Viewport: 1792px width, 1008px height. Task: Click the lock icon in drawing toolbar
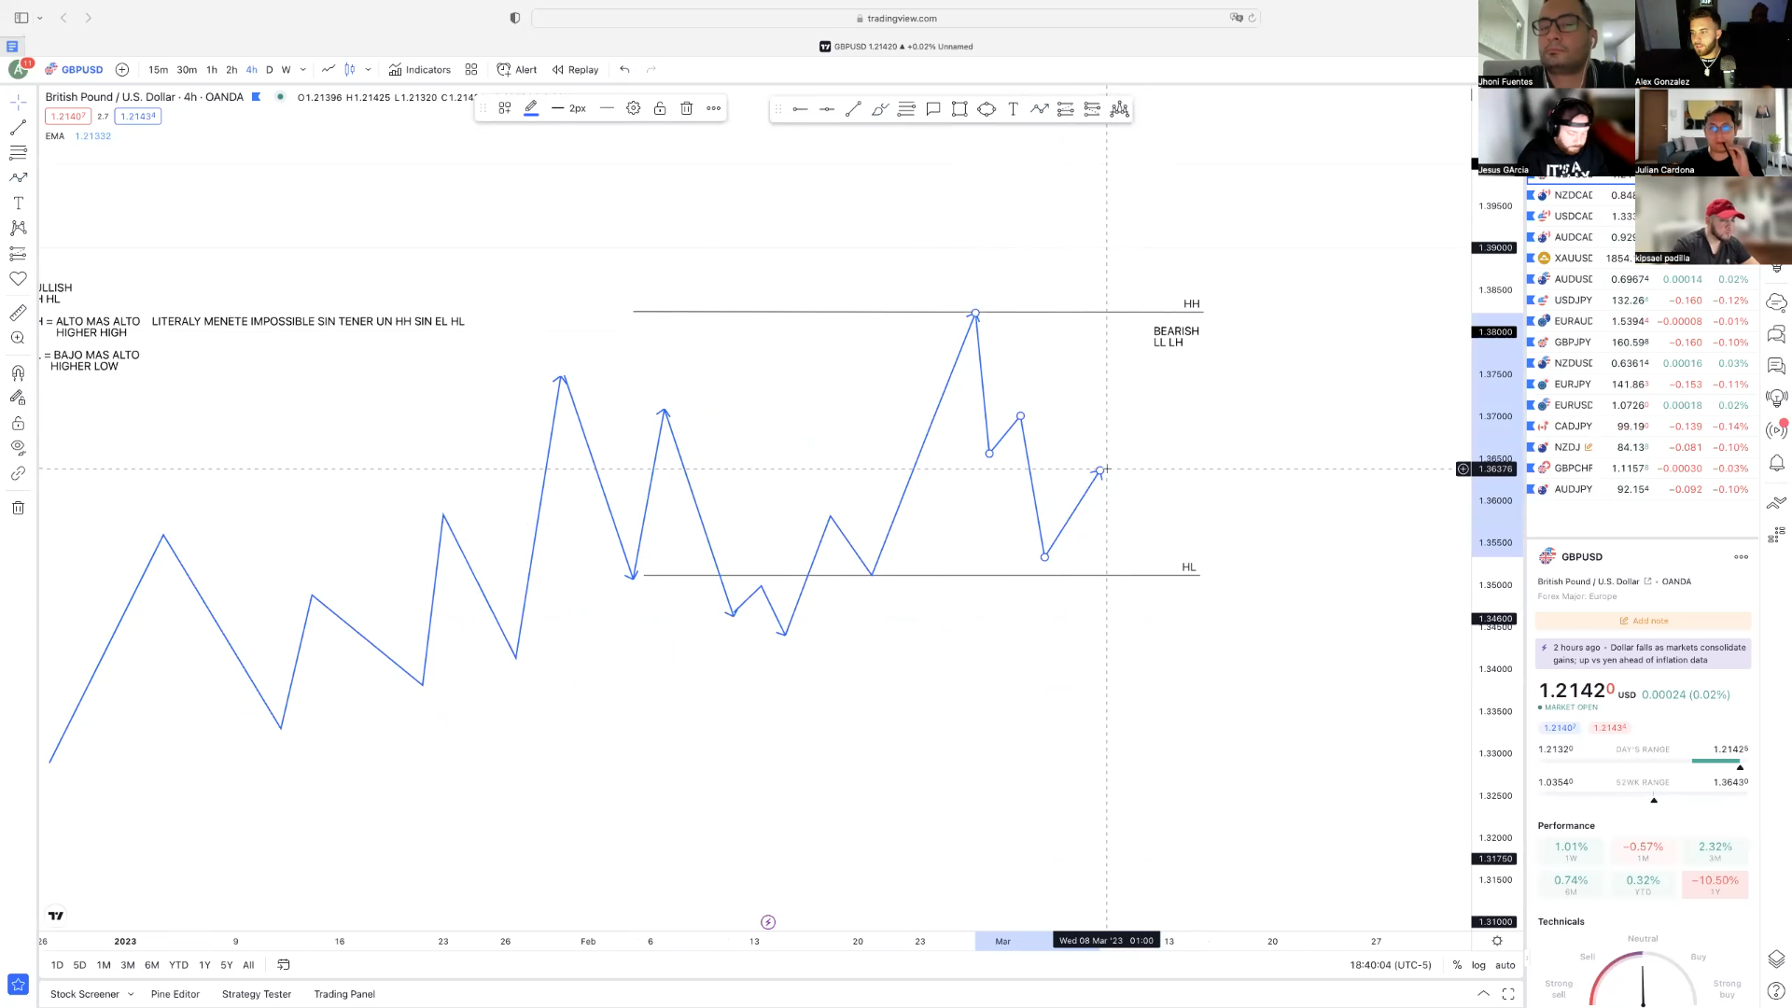click(660, 108)
